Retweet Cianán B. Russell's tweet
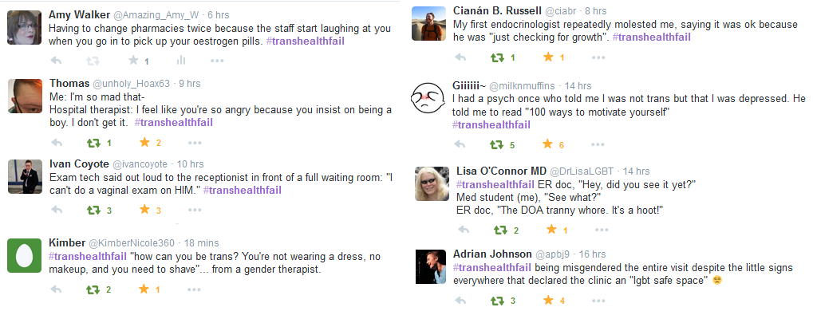813x319 pixels. [x=497, y=57]
